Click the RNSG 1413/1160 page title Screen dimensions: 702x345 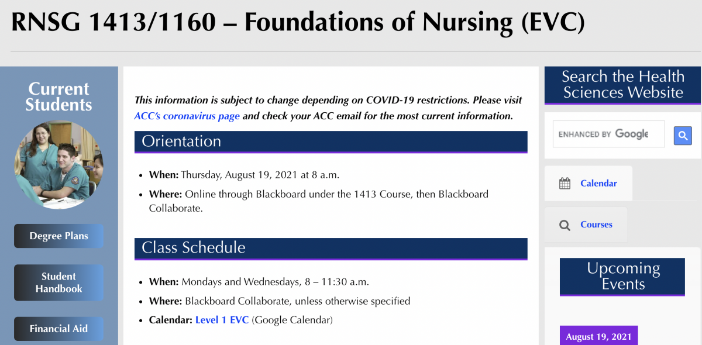click(298, 22)
